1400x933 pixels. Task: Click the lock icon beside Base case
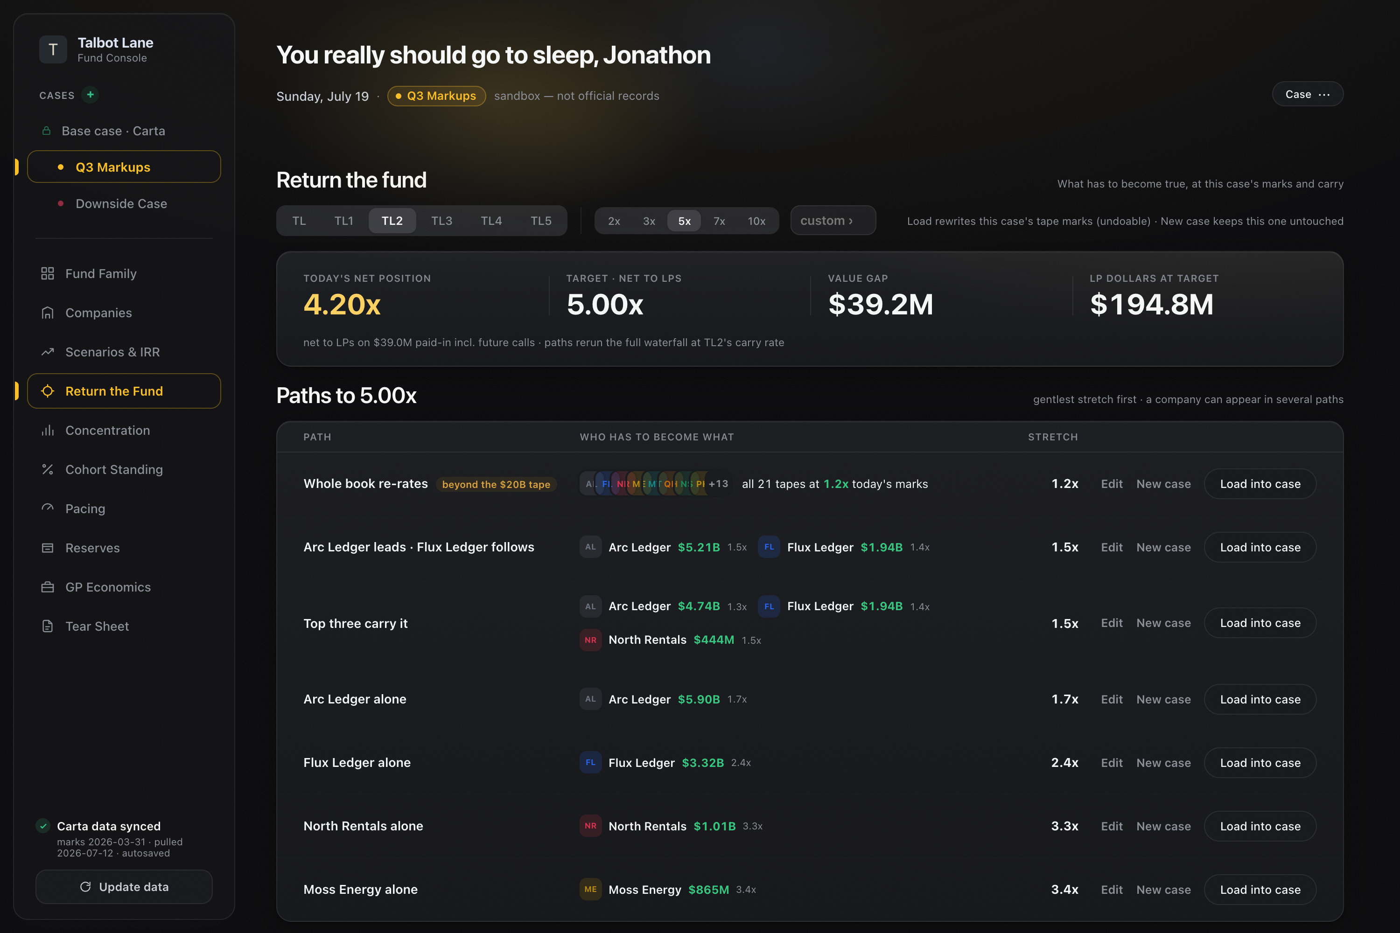click(x=46, y=131)
